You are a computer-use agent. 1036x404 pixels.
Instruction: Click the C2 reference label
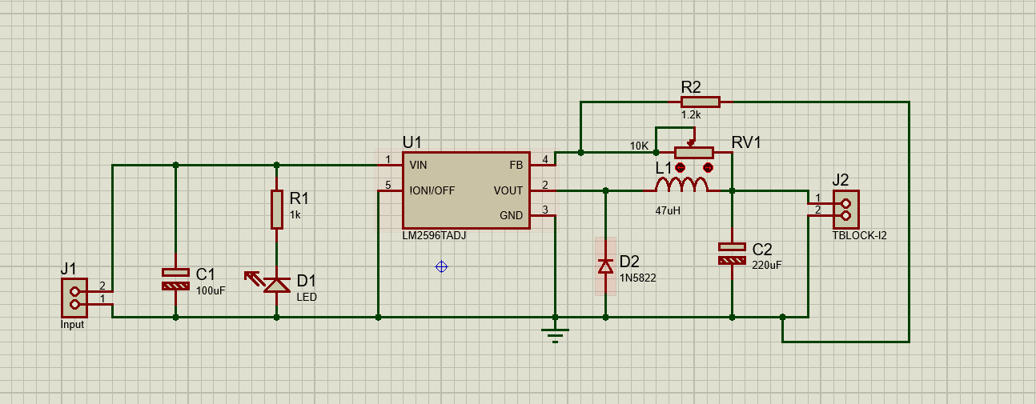tap(762, 249)
